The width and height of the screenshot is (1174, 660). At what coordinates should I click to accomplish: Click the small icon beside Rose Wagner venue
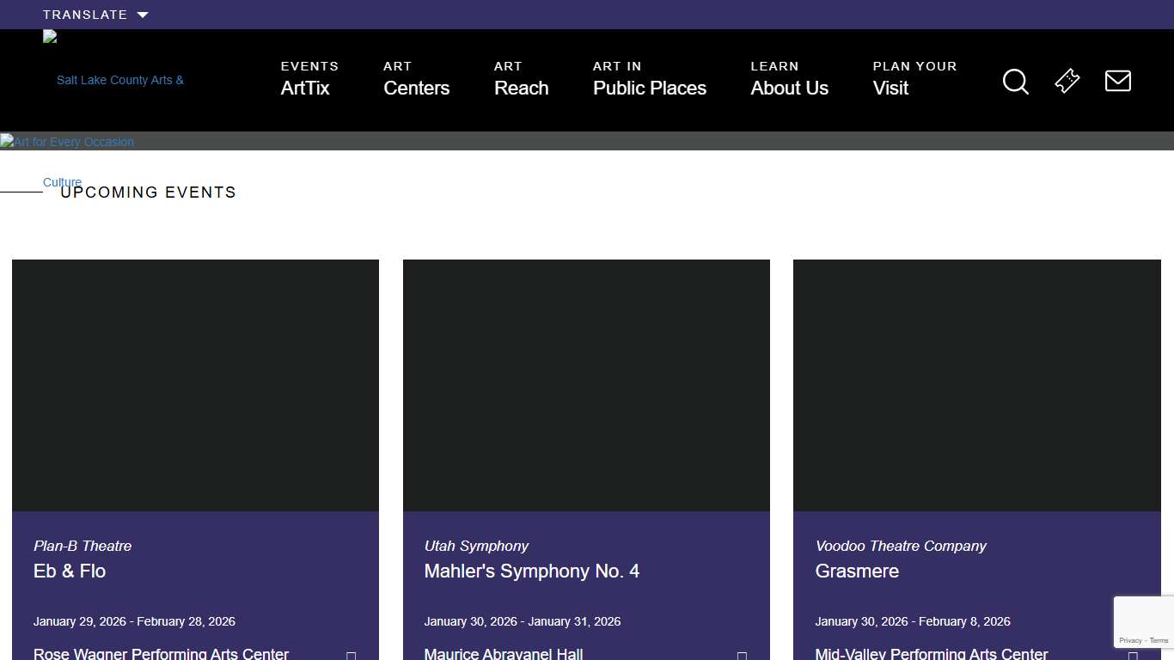[351, 656]
